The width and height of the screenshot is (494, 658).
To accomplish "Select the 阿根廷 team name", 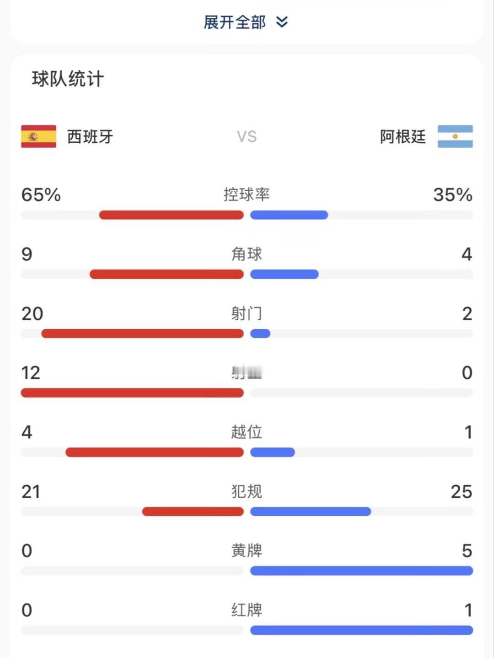I will (403, 136).
